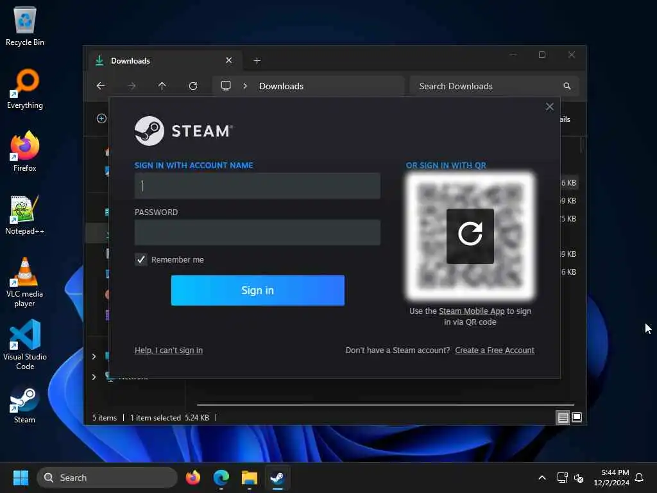Expand the address bar breadcrumb chevron
Viewport: 657px width, 493px height.
tap(245, 86)
